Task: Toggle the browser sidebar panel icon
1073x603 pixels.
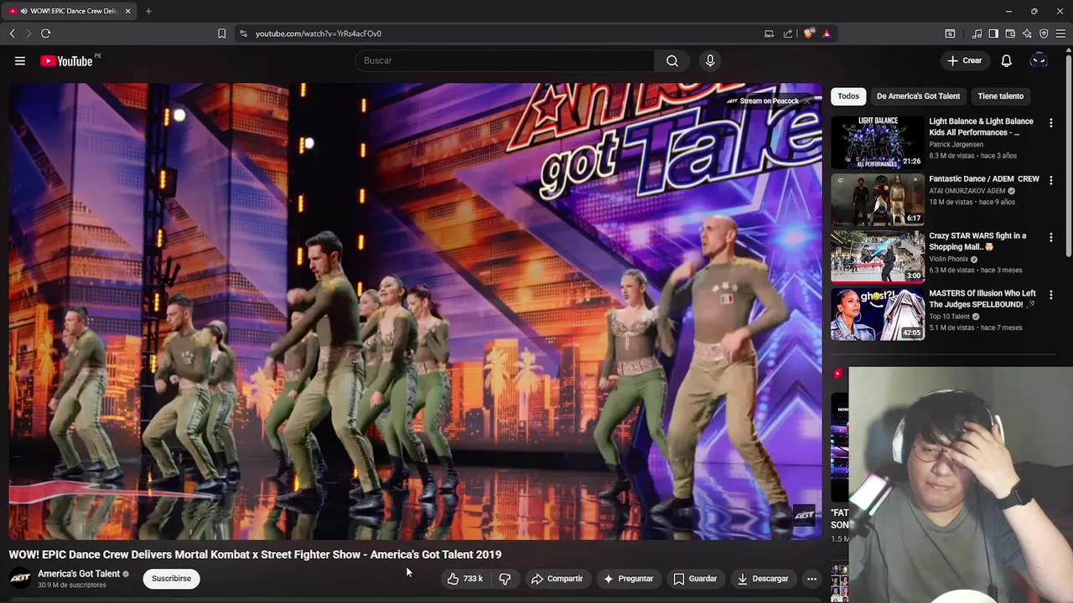Action: click(x=993, y=33)
